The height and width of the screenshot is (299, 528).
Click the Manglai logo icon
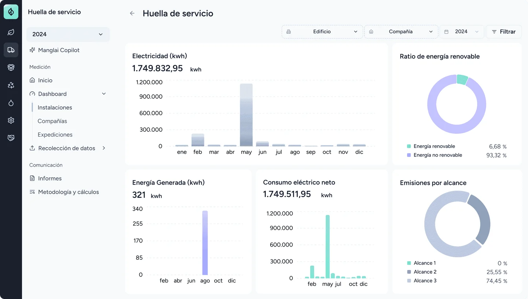point(11,12)
